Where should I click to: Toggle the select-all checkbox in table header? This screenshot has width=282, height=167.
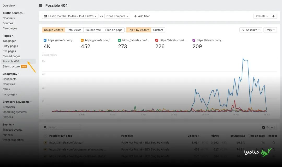click(45, 136)
